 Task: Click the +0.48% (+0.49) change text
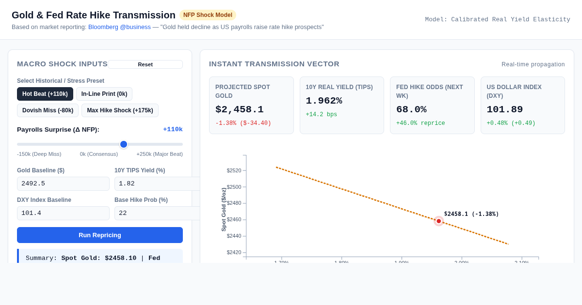click(511, 123)
